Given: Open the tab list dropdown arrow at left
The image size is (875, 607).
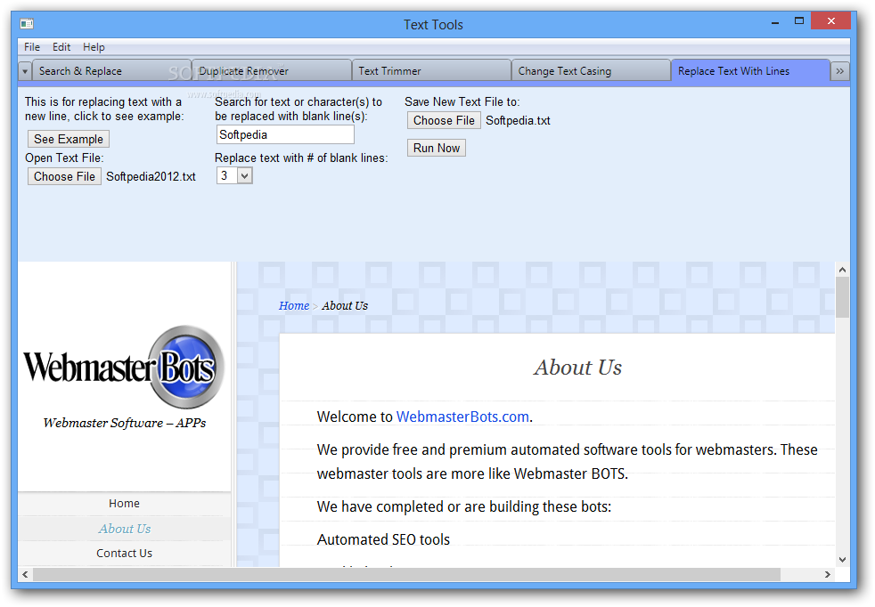Looking at the screenshot, I should click(x=25, y=71).
